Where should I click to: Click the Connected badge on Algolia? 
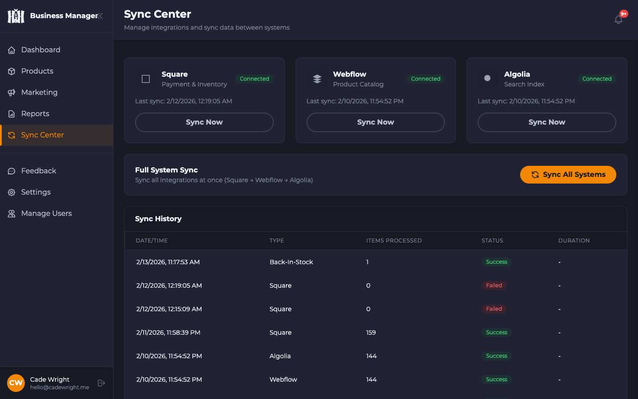(597, 79)
